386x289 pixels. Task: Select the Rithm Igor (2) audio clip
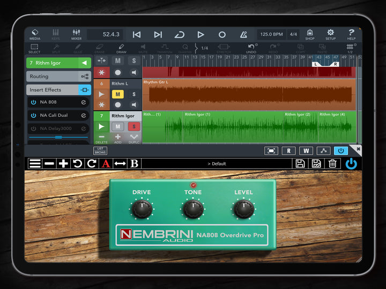(299, 127)
